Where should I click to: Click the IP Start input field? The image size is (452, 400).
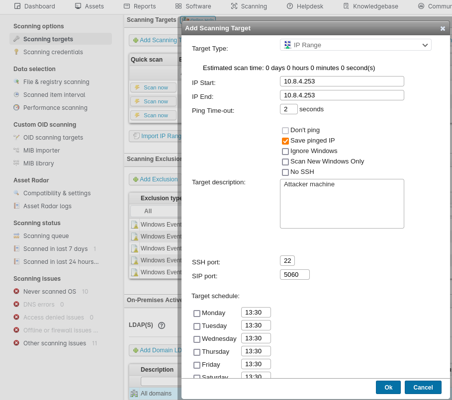pos(342,81)
